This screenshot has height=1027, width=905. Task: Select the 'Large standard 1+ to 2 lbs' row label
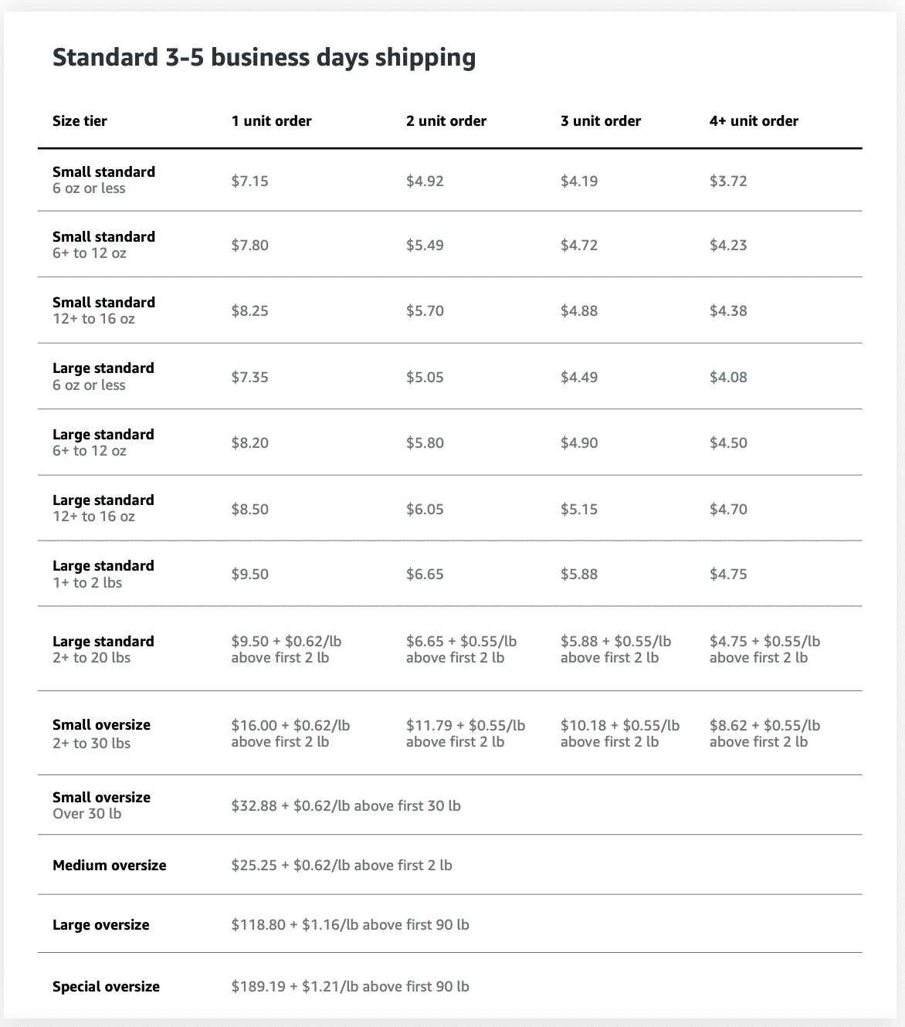(103, 574)
